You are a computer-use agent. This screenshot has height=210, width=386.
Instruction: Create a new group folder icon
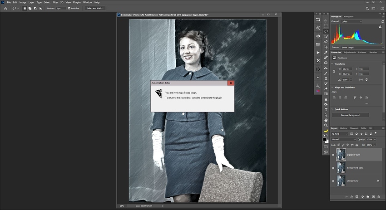pyautogui.click(x=368, y=197)
